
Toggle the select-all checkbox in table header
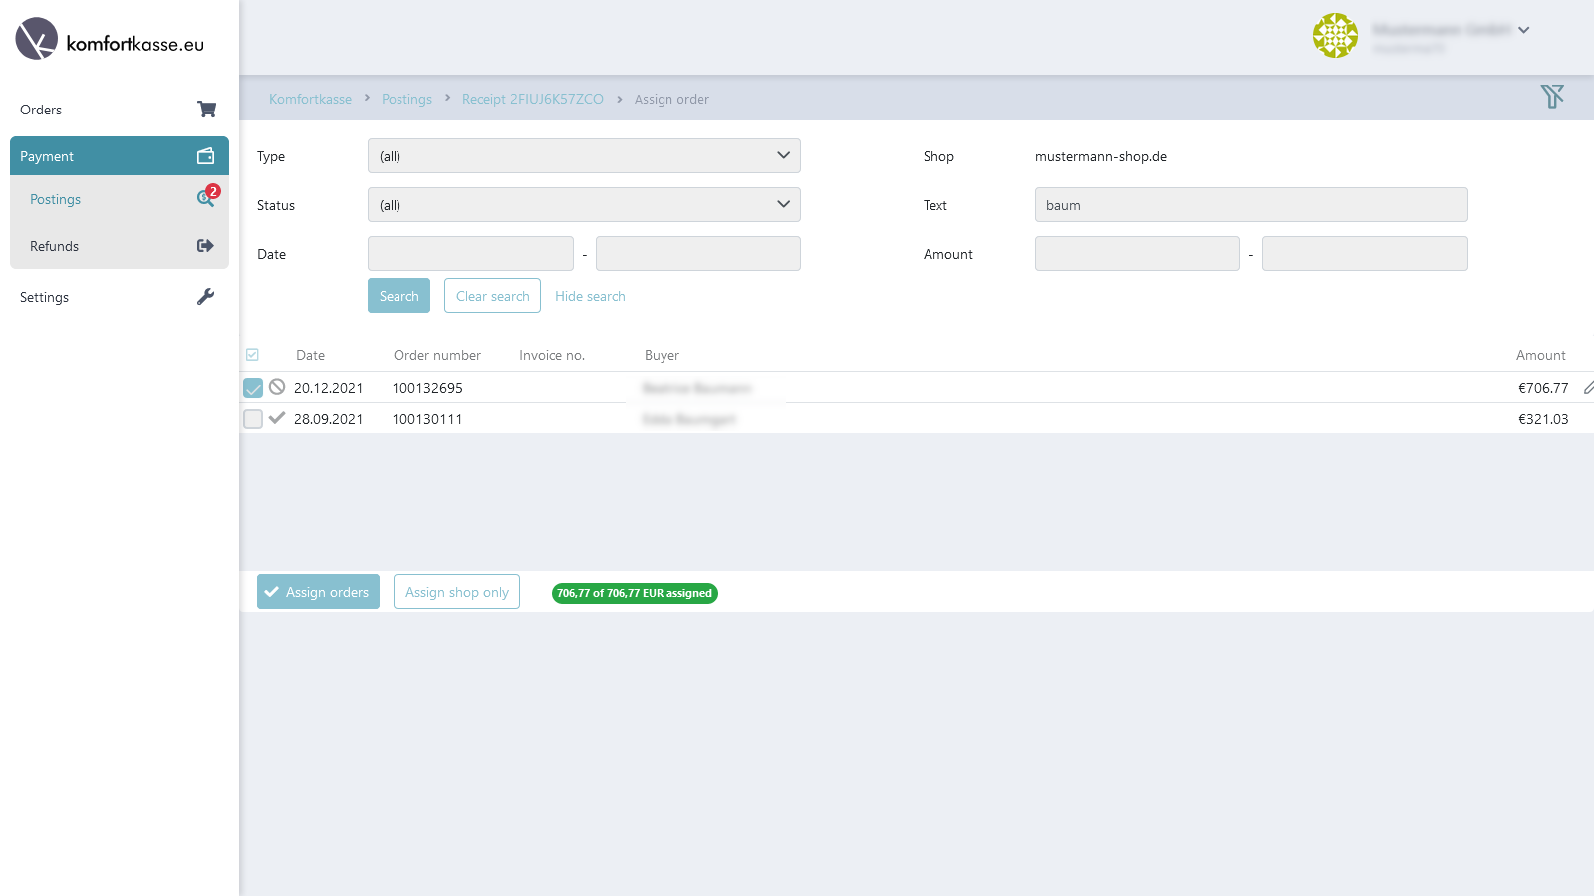tap(252, 354)
